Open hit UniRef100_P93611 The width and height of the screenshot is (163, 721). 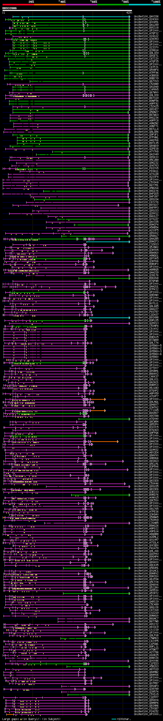pos(146,171)
